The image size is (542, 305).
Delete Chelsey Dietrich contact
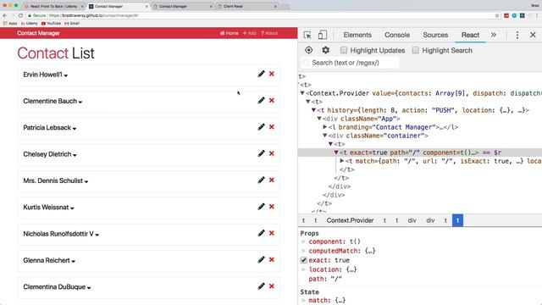point(272,153)
